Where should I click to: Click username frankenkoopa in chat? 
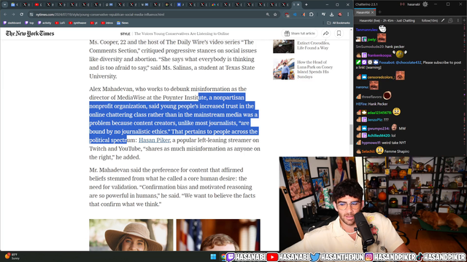(x=379, y=55)
